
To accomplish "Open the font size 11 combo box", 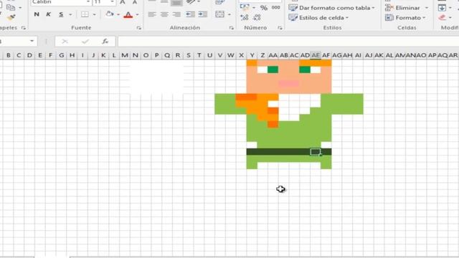I will click(x=104, y=2).
